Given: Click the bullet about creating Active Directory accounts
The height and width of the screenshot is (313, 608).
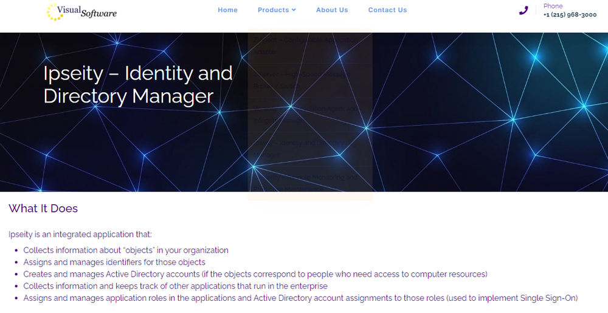Looking at the screenshot, I should pyautogui.click(x=255, y=274).
